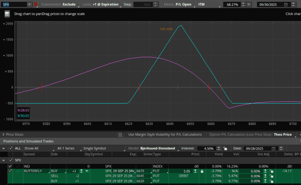Uncheck the BUTTERFLY row checkbox

(x=10, y=171)
